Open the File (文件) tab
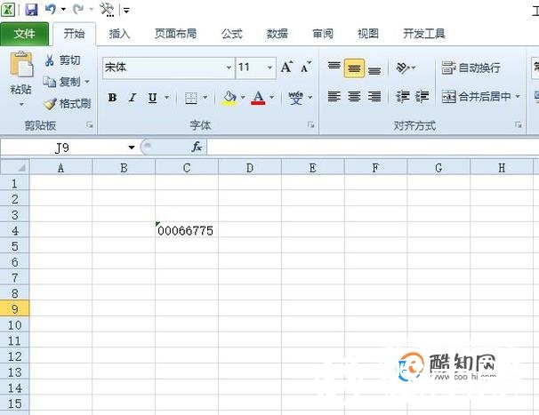 click(24, 34)
